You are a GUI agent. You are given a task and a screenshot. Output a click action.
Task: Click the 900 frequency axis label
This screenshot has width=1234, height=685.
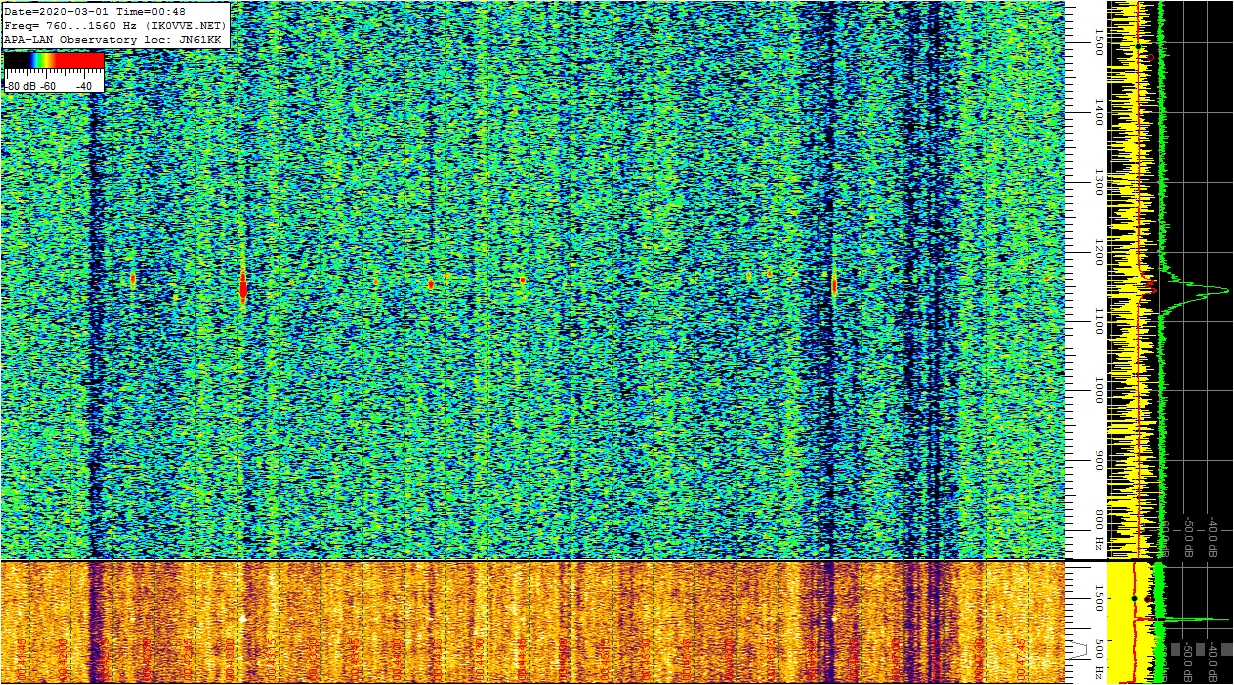1099,460
